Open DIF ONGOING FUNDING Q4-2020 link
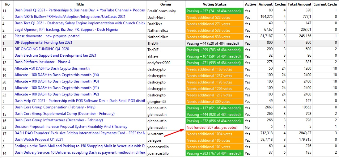 (42, 49)
